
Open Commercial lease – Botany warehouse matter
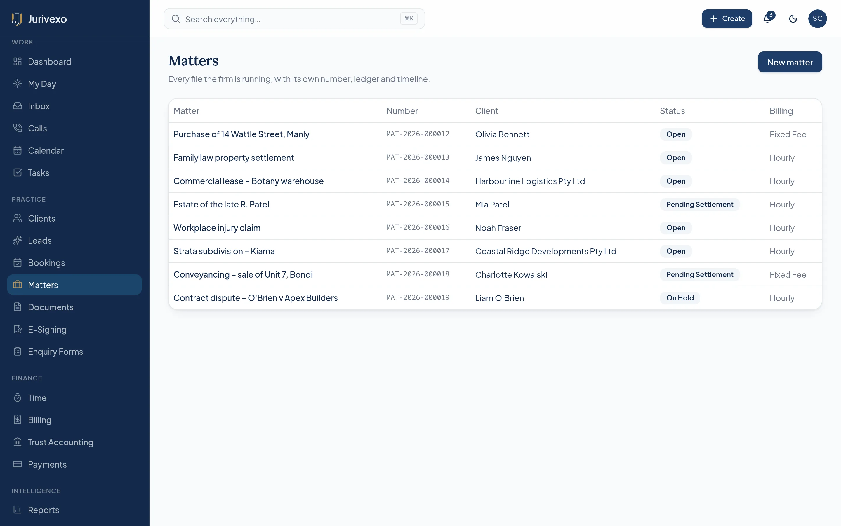[249, 181]
